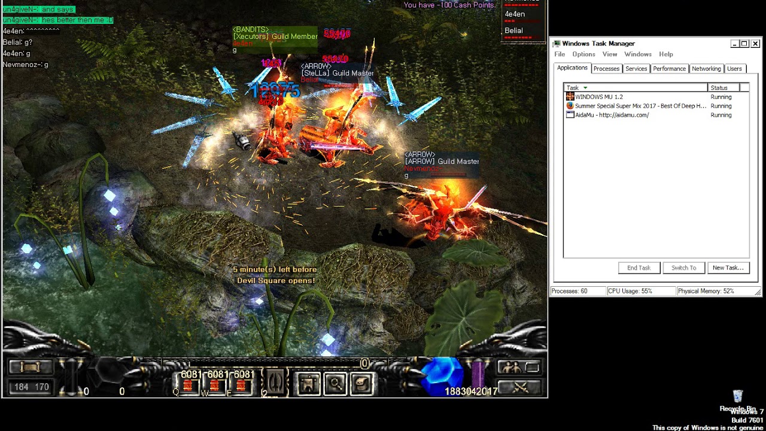Click the chat line 'Belial: g?'
Viewport: 766px width, 431px height.
(17, 43)
